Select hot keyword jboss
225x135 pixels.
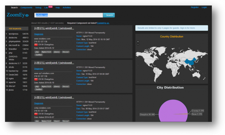(x=11, y=90)
